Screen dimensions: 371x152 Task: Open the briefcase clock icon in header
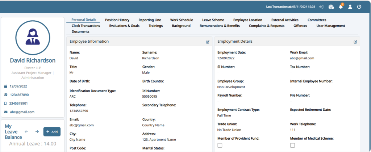coord(331,7)
